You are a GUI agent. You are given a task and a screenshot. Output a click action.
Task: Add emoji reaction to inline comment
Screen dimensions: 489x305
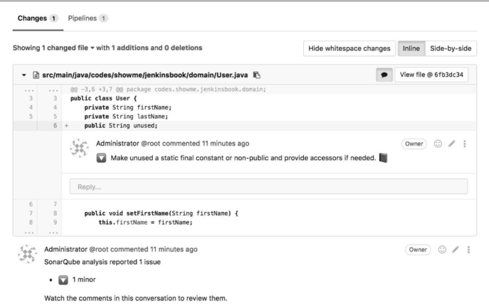(x=438, y=143)
